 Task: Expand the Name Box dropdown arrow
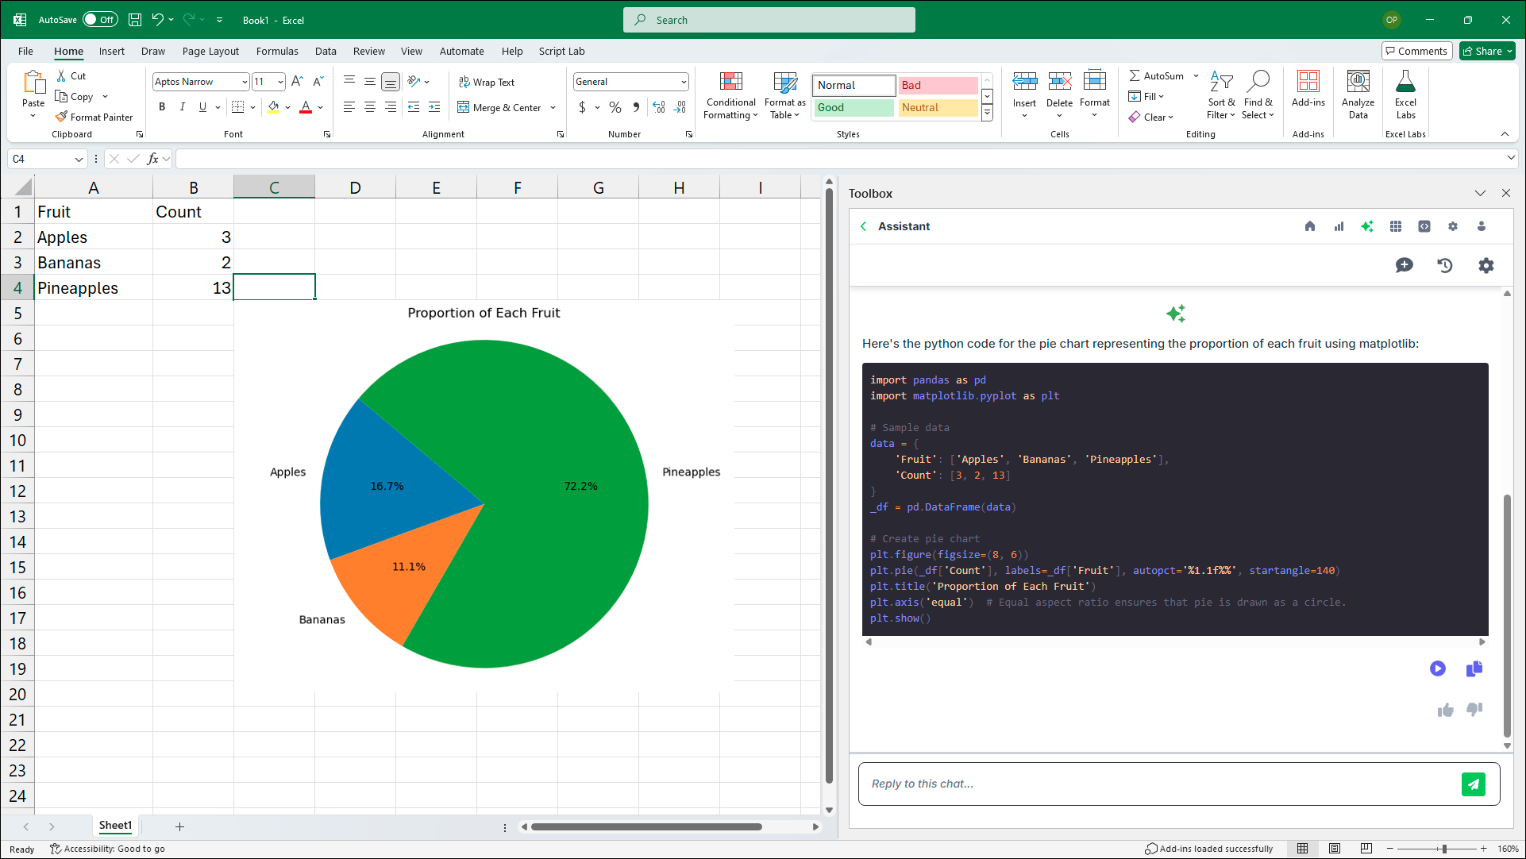(x=79, y=159)
